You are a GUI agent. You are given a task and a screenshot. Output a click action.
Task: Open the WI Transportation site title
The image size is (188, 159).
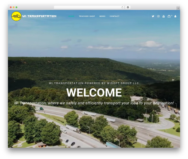point(39,16)
